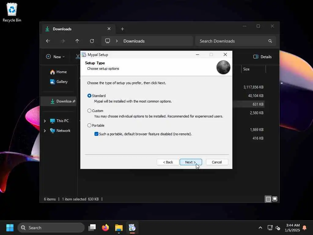Click the search magnifier in Explorer
Screen dimensions: 313x235
[x=270, y=41]
